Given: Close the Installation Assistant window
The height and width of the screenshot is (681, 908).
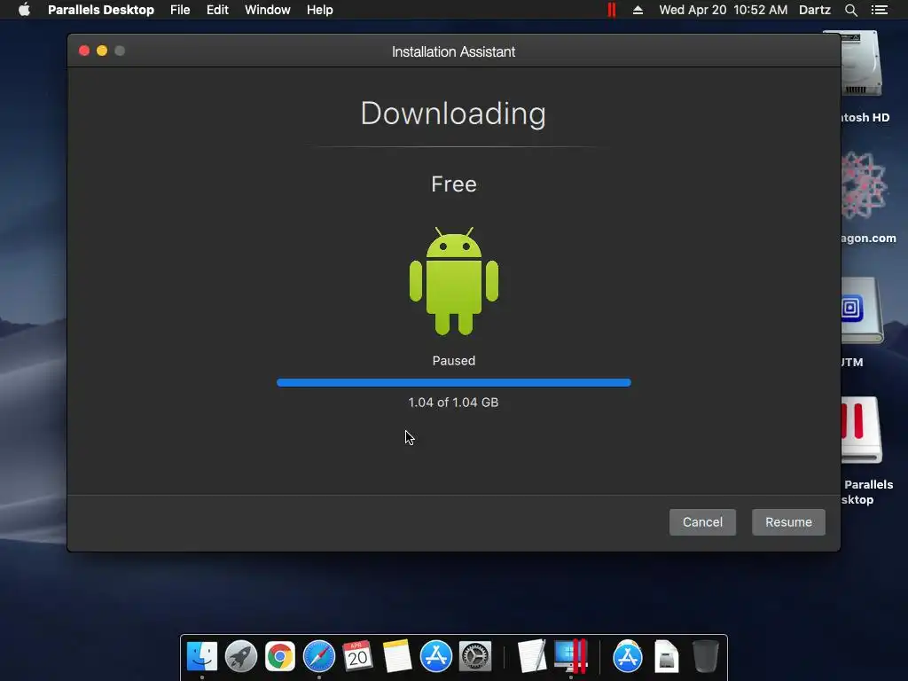Looking at the screenshot, I should click(x=84, y=51).
